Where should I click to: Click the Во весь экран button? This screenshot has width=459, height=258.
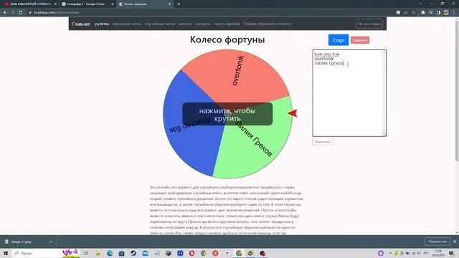tap(369, 24)
